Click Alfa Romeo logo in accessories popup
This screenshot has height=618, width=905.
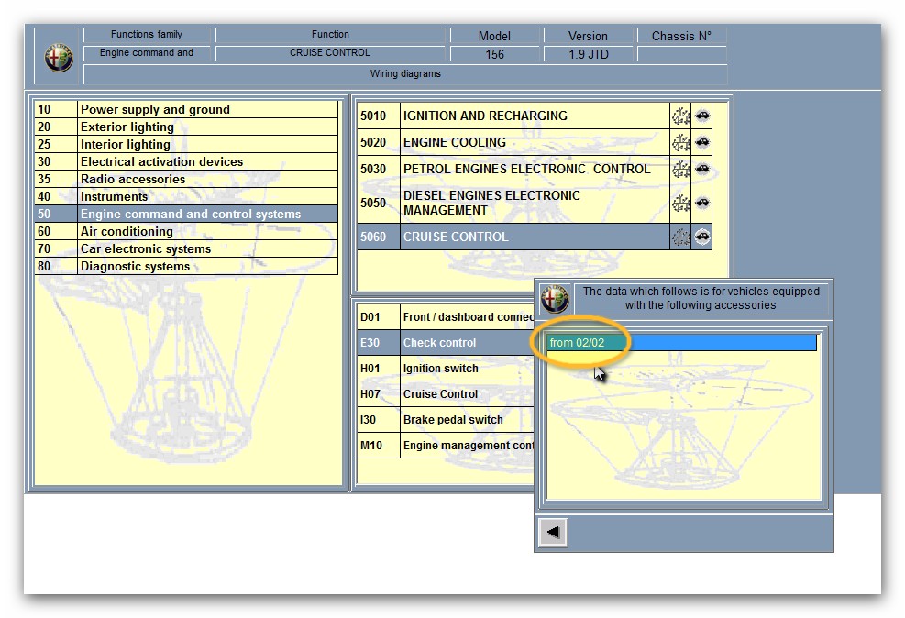coord(555,299)
